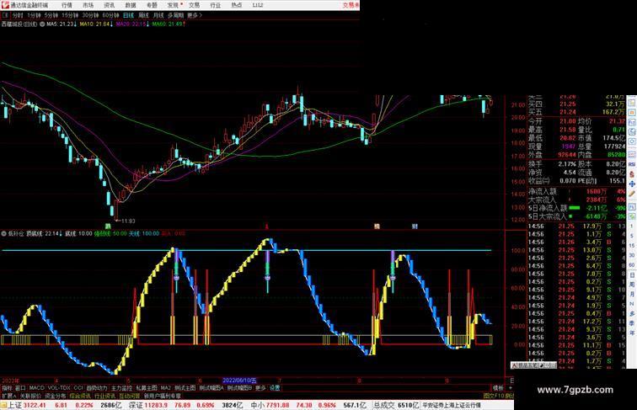Select the CCI indicator tab
The height and width of the screenshot is (410, 637).
(x=78, y=388)
